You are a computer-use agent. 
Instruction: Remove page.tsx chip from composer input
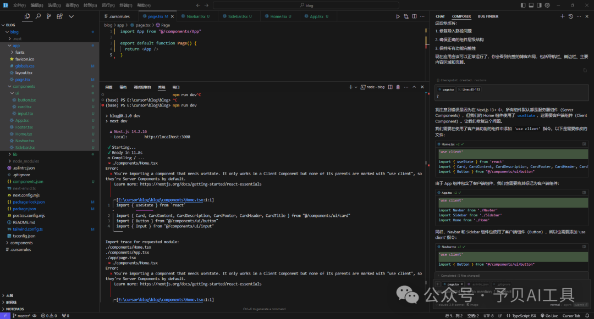click(x=461, y=284)
